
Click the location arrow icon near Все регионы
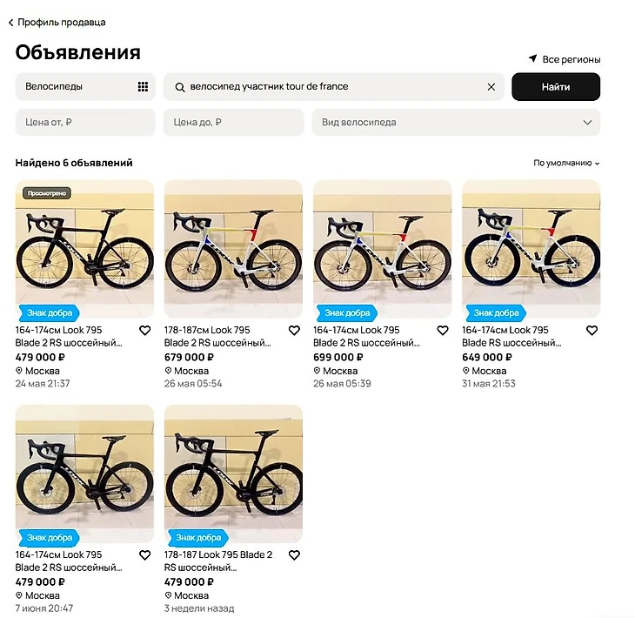[x=532, y=59]
